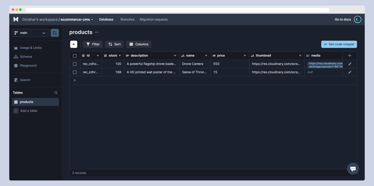Click the browser address bar
374x186 pixels.
coord(178,10)
